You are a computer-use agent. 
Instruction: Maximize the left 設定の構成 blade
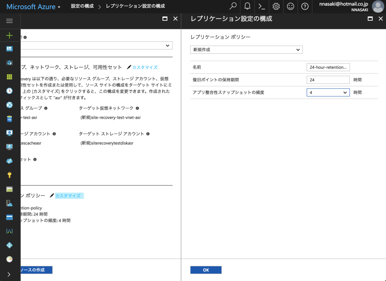(165, 19)
